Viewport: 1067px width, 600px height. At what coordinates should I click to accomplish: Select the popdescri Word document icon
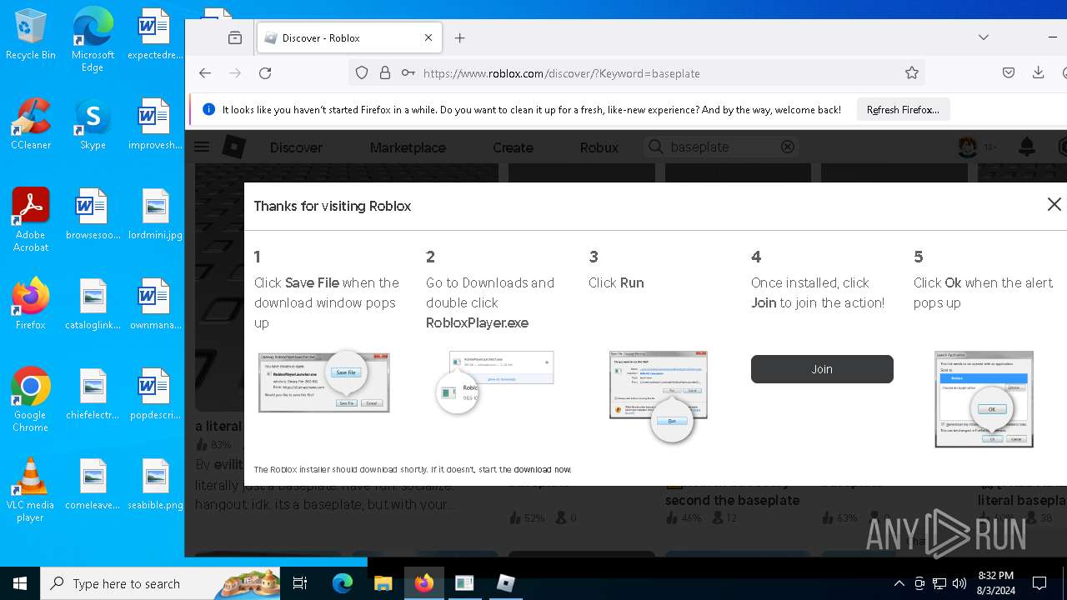pos(155,393)
